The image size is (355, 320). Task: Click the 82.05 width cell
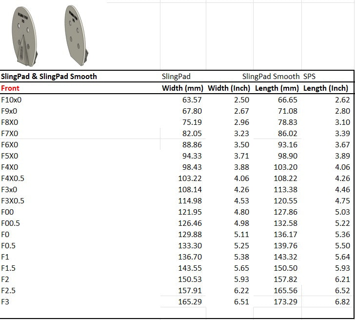point(192,134)
